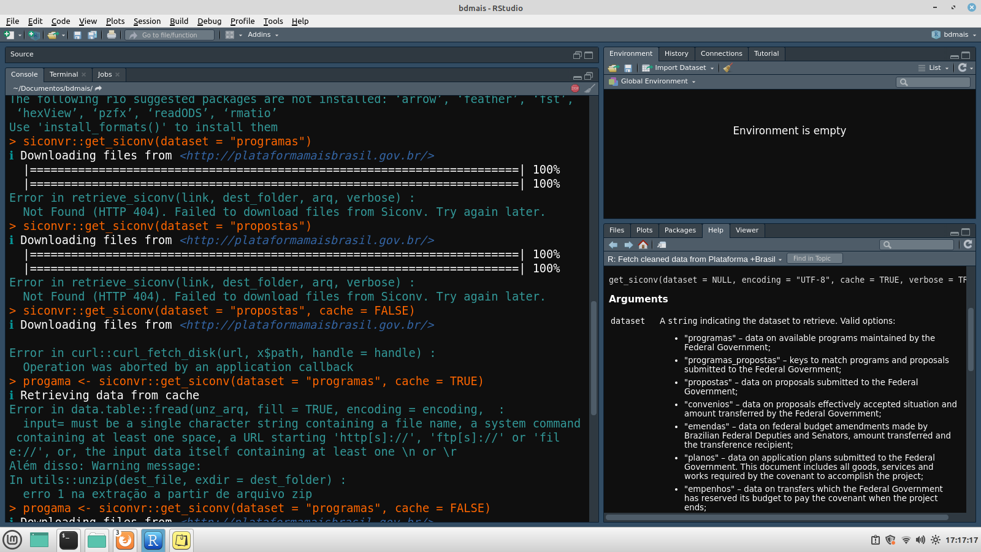Restore the Source pane with window icon

coord(577,55)
